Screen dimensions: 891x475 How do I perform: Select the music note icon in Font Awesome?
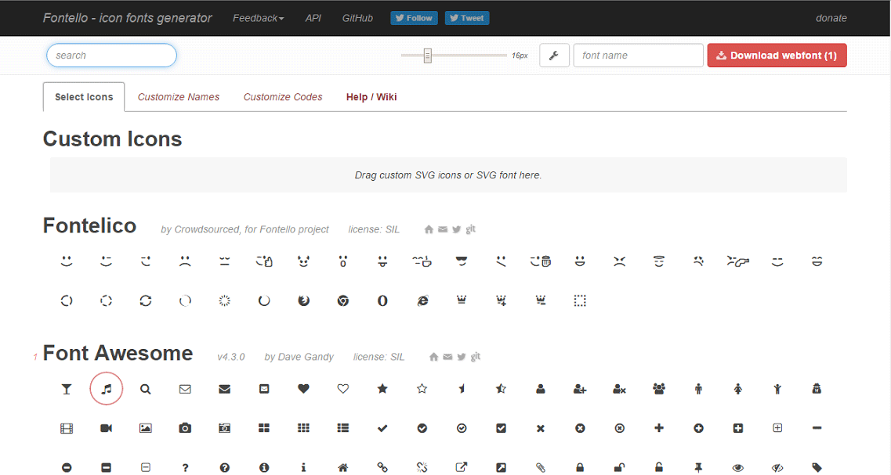coord(107,389)
